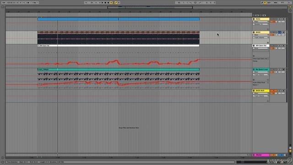Click the BASS track volume slider
Viewport: 293px width, 165px height.
(274, 35)
